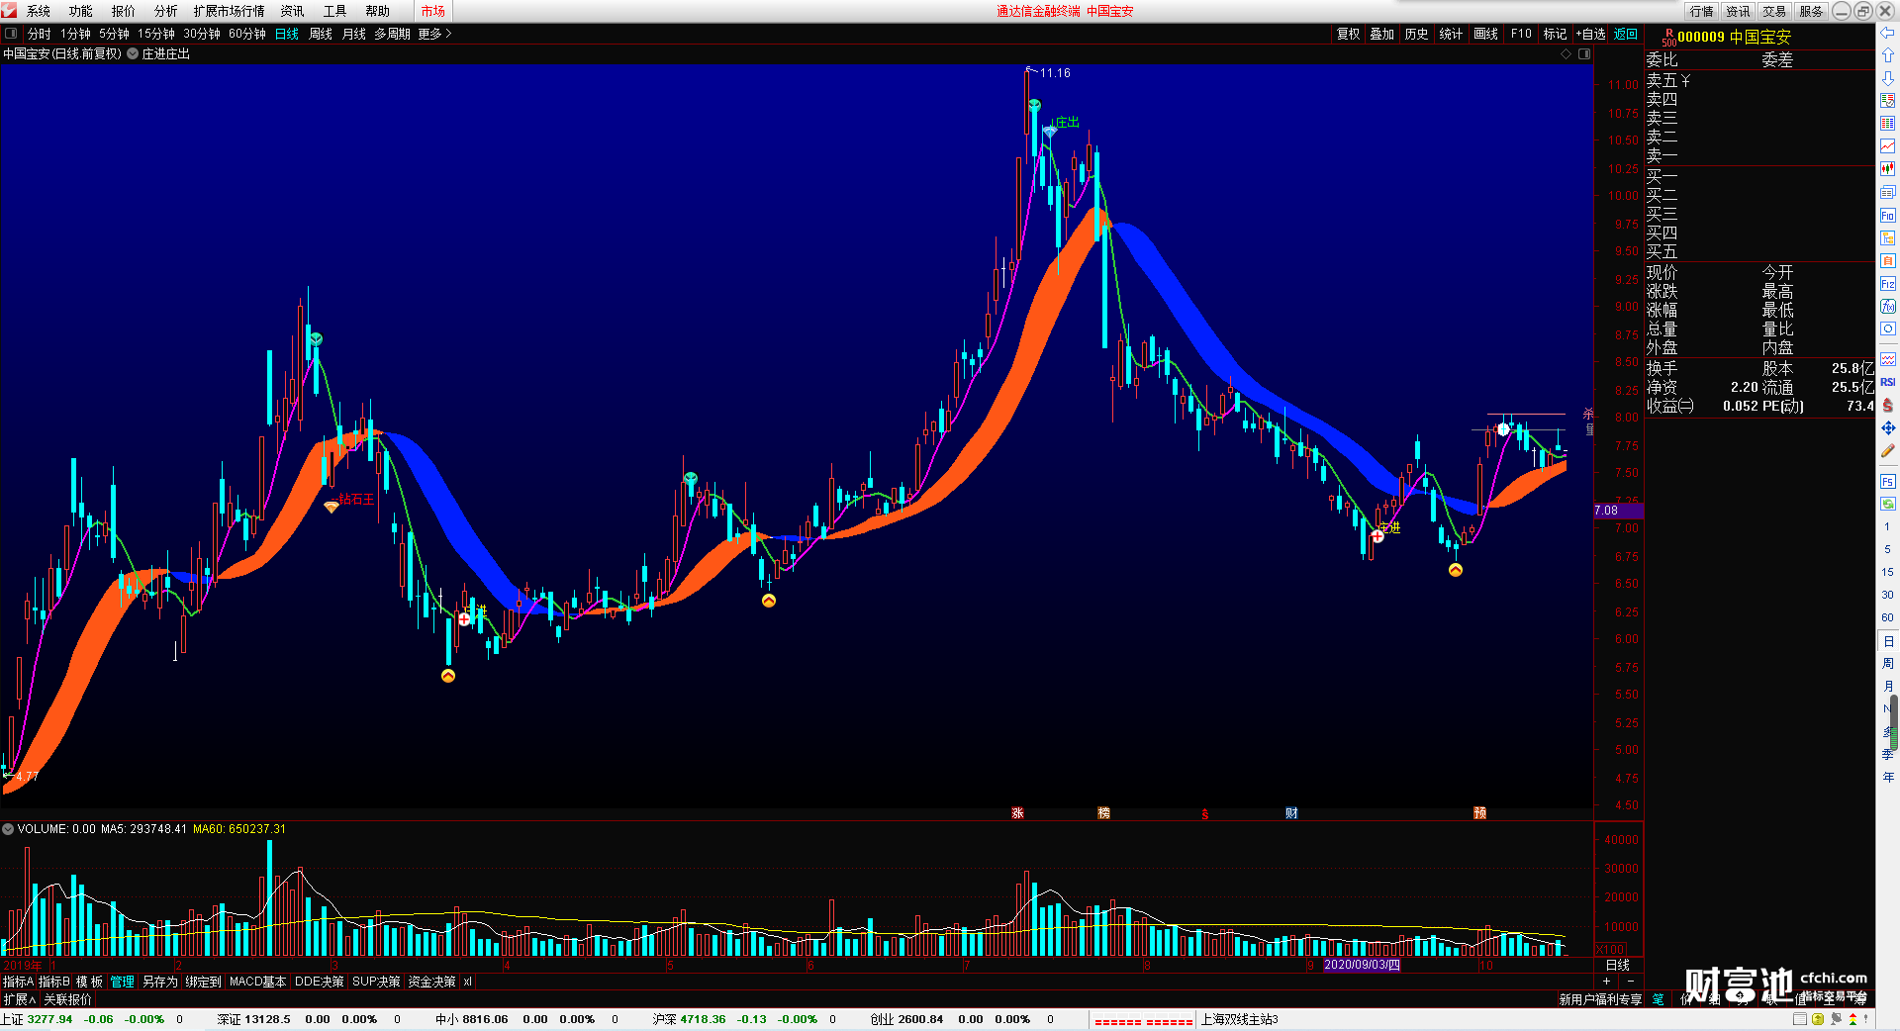Open the quote grid list icon
This screenshot has height=1031, width=1900.
pos(1887,124)
